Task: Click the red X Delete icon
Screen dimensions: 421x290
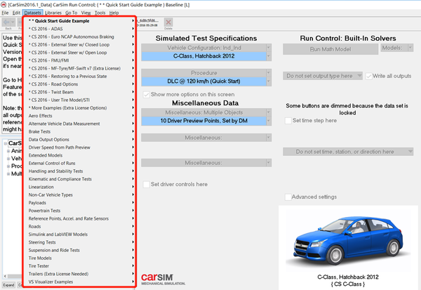Action: click(x=168, y=22)
